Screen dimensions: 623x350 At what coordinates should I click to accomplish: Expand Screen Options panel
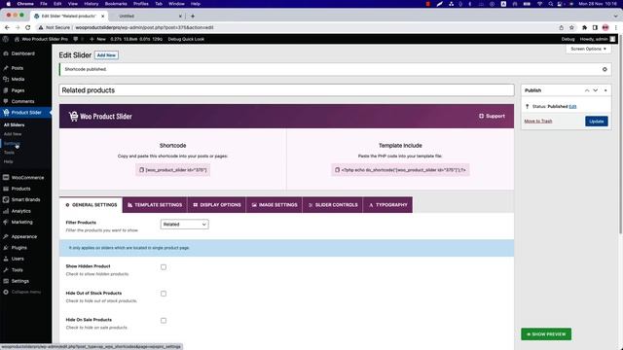pos(588,49)
